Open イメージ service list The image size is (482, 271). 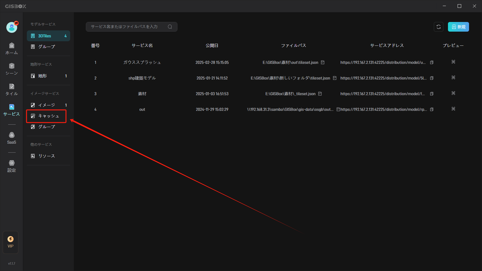pyautogui.click(x=49, y=105)
